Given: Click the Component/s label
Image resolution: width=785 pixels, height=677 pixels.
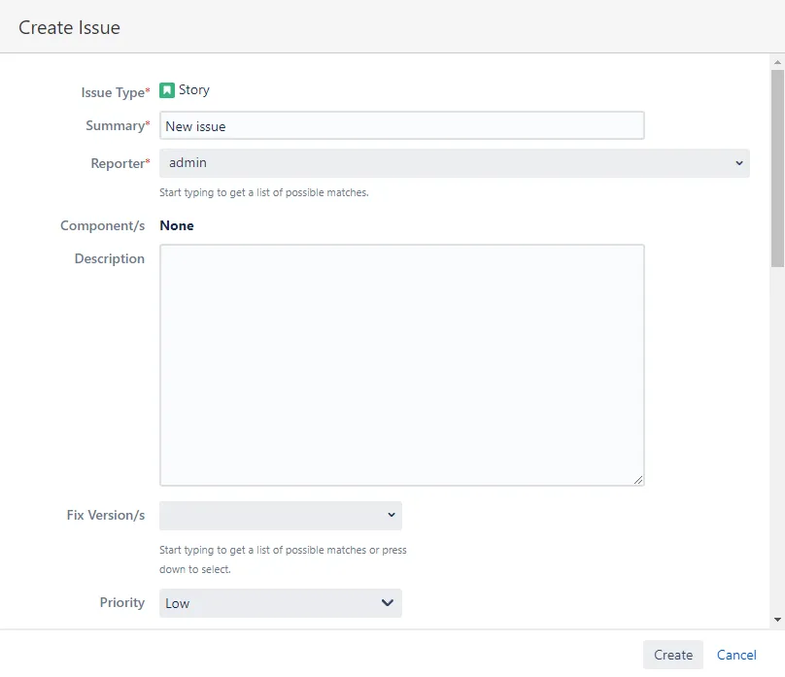Looking at the screenshot, I should pyautogui.click(x=103, y=225).
